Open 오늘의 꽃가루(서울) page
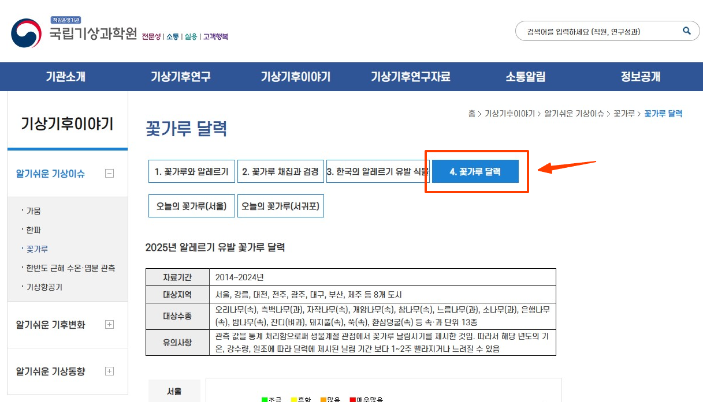 point(191,206)
